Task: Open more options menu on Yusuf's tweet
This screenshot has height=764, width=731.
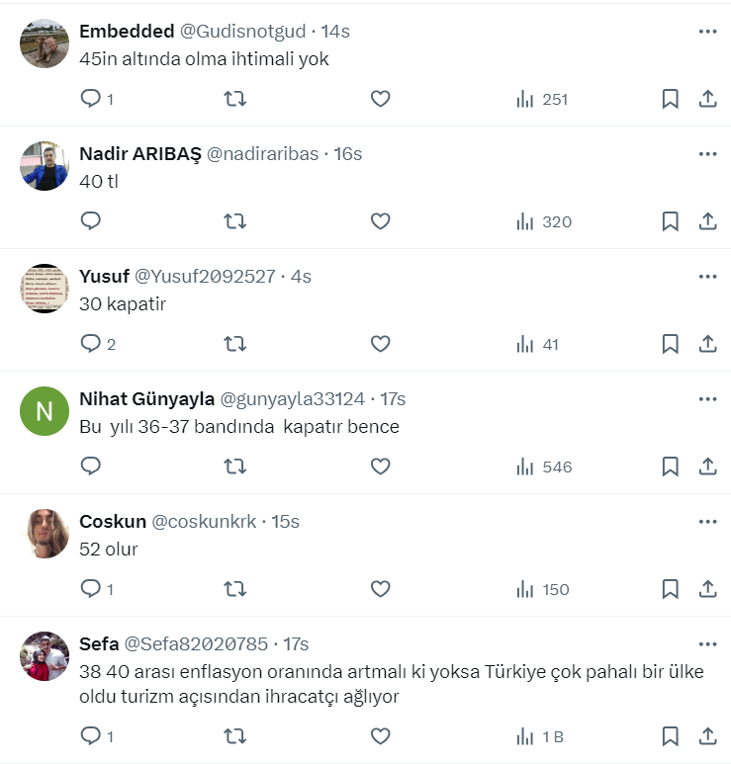Action: (707, 277)
